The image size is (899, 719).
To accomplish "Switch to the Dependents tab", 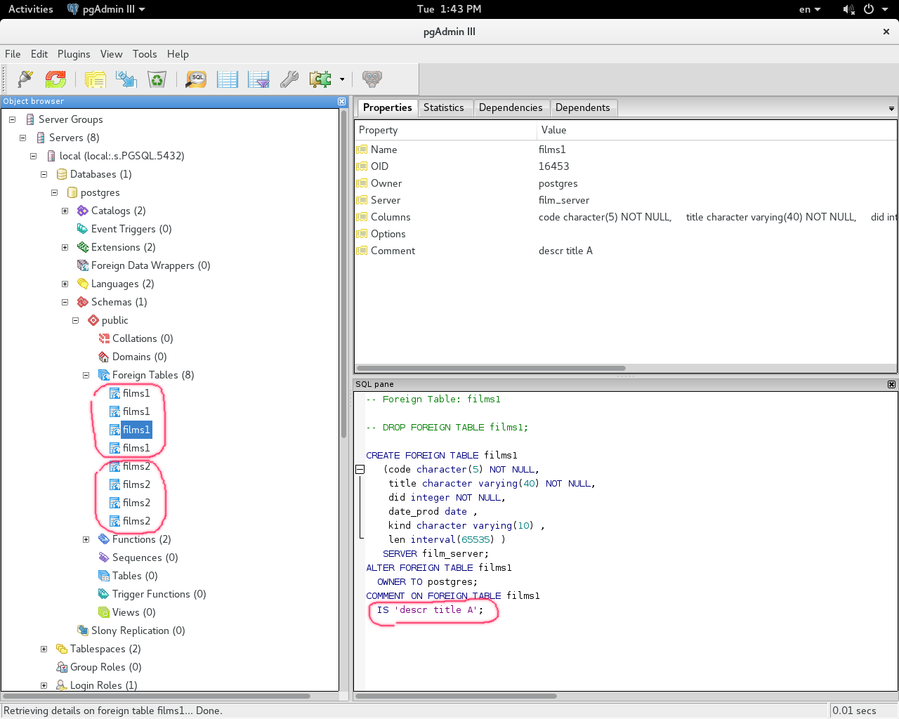I will [x=582, y=107].
